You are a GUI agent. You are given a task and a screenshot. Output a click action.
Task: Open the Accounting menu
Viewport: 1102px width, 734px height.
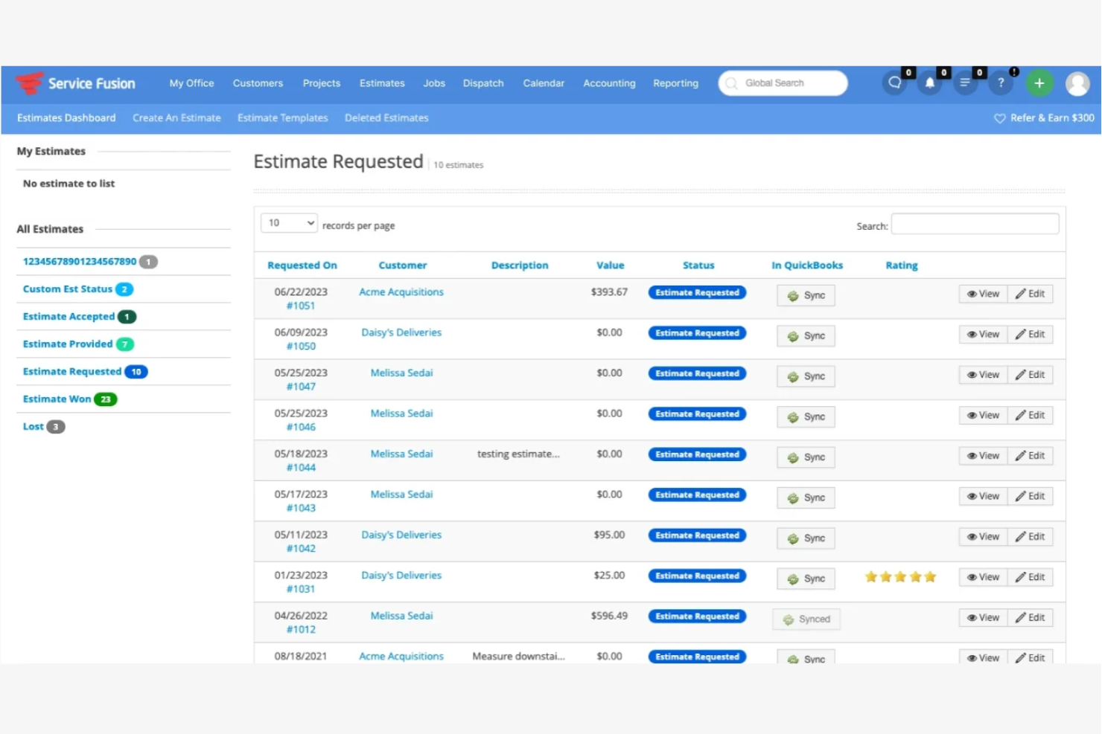click(608, 83)
